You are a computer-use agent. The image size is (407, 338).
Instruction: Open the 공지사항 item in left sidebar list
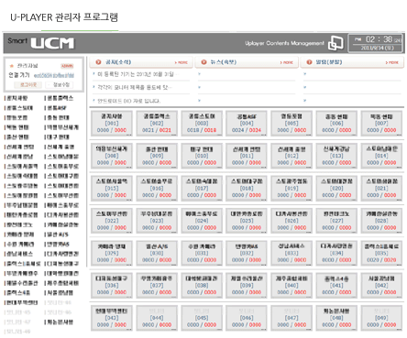pos(16,98)
